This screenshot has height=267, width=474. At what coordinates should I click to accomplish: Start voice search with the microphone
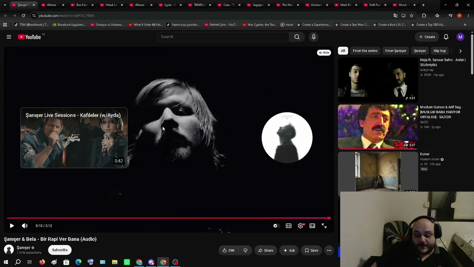[x=314, y=37]
